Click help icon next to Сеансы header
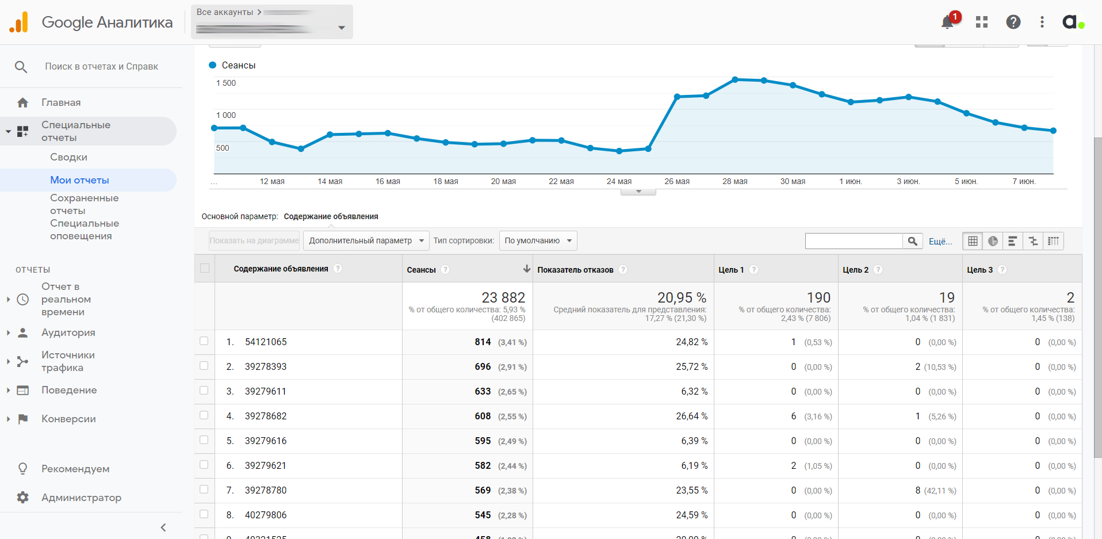Screen dimensions: 1102x539 coord(445,269)
